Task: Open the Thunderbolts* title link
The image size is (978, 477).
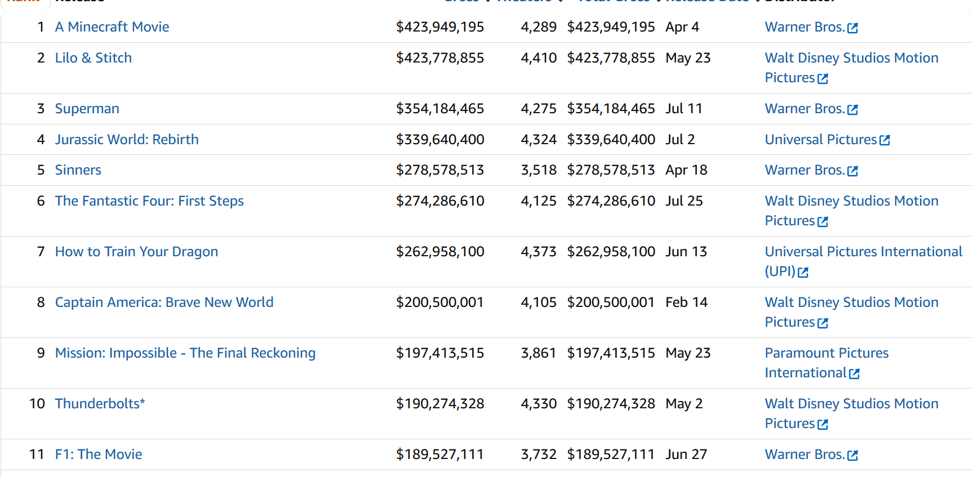Action: 100,404
